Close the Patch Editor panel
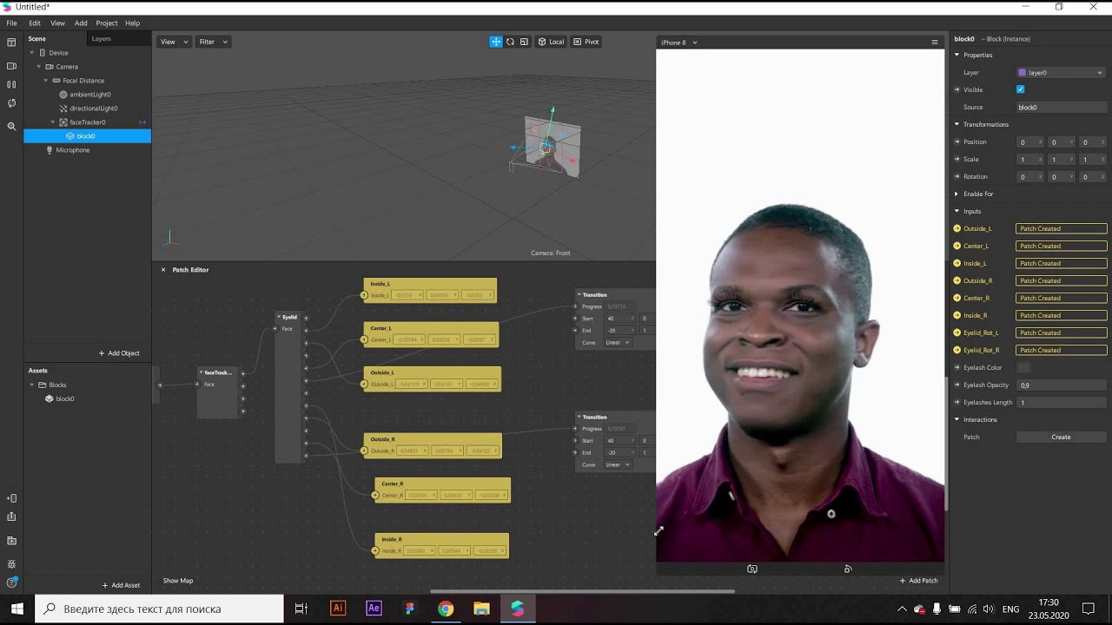Viewport: 1112px width, 625px height. click(162, 270)
